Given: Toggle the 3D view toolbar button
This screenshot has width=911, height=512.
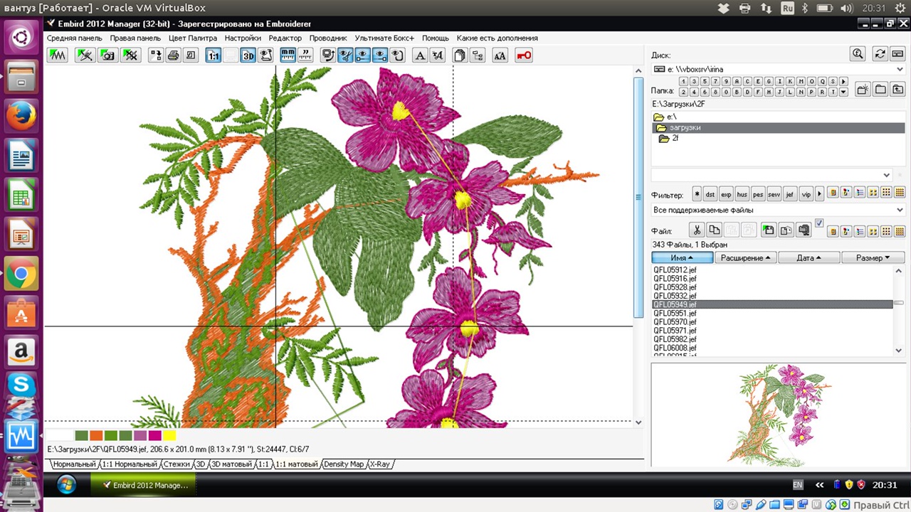Looking at the screenshot, I should [x=248, y=55].
